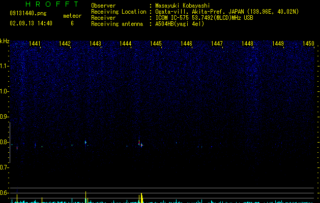Image resolution: width=320 pixels, height=203 pixels.
Task: Click the meteor count 6
Action: click(72, 23)
